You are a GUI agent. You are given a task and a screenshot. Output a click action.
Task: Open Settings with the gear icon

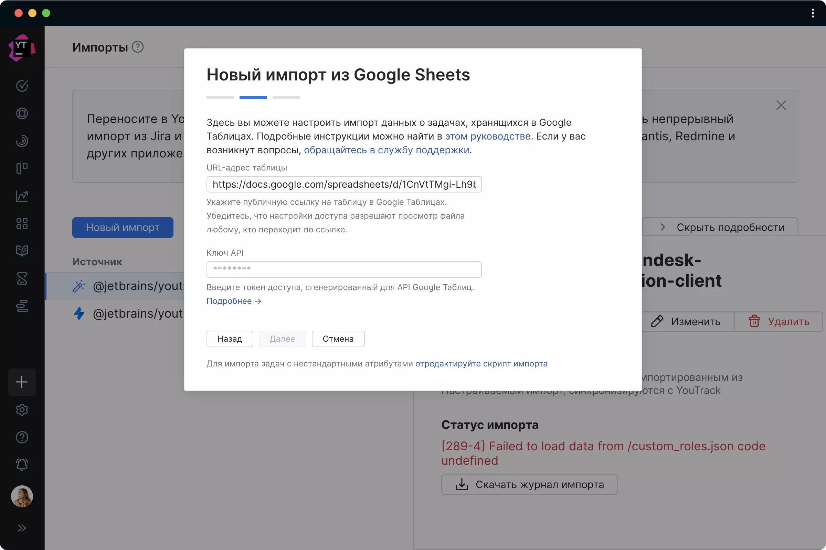(x=22, y=410)
